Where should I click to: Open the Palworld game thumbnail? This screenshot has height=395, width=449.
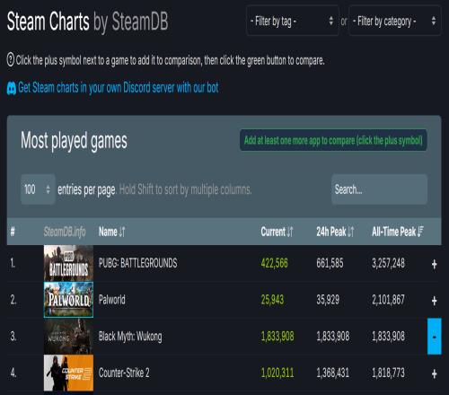(68, 300)
